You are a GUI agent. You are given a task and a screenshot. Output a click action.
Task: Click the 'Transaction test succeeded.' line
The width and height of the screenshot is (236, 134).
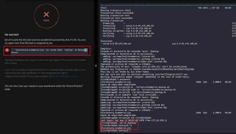117,18
